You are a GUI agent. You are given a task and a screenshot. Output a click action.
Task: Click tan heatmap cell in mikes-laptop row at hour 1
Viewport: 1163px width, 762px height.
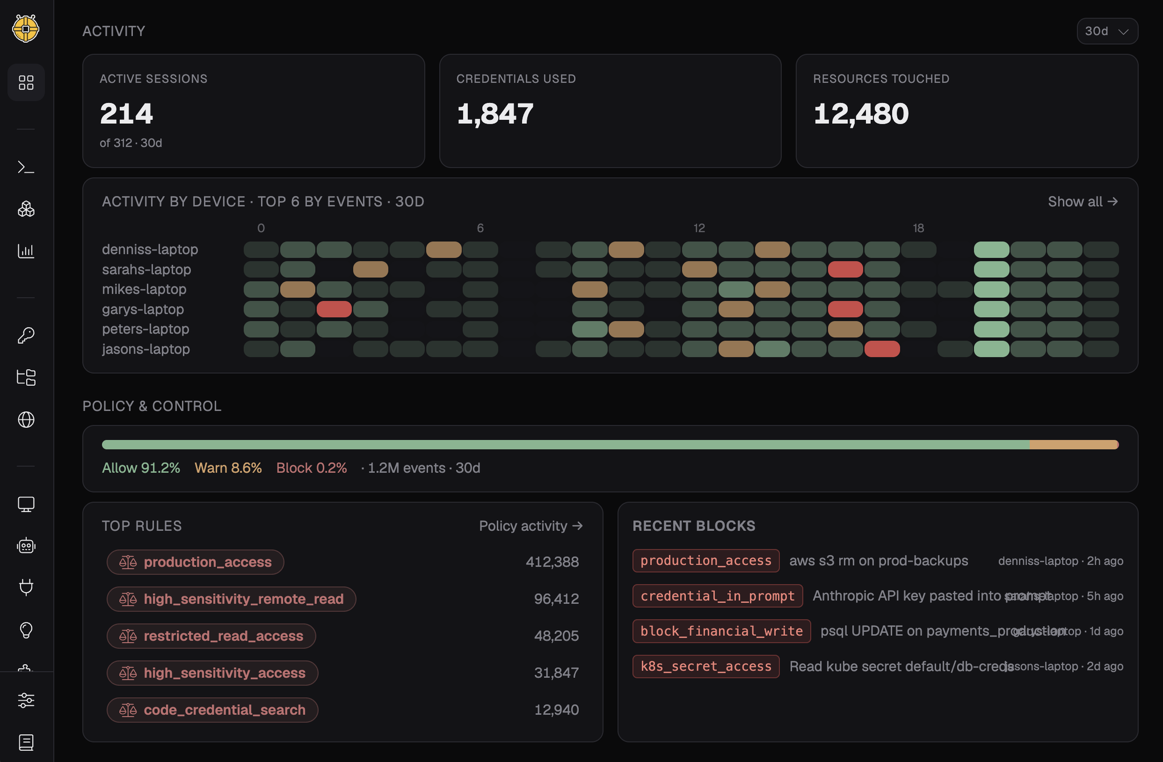coord(298,289)
